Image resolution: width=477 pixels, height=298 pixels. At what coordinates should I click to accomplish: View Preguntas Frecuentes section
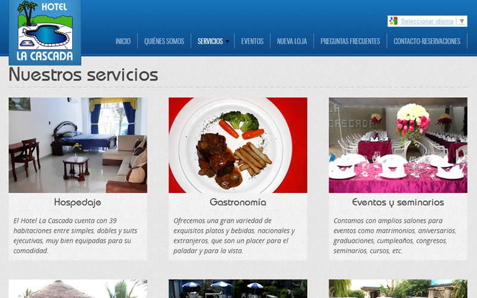350,41
